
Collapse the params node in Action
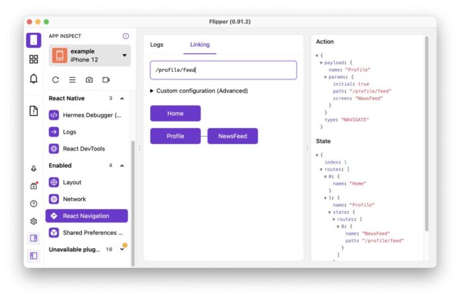click(x=325, y=77)
